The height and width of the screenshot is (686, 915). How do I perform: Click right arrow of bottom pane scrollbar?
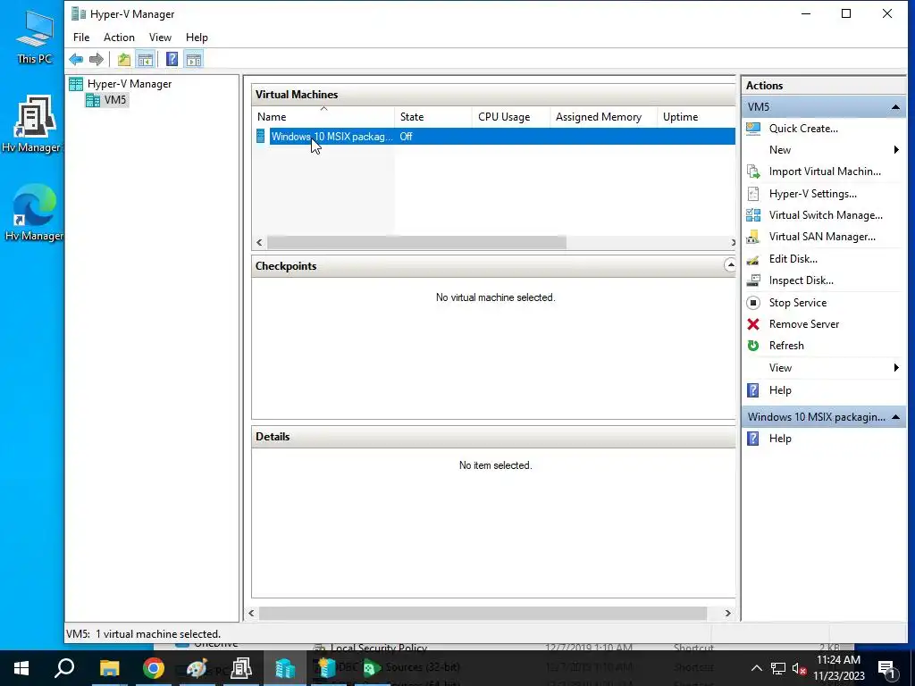[x=727, y=613]
